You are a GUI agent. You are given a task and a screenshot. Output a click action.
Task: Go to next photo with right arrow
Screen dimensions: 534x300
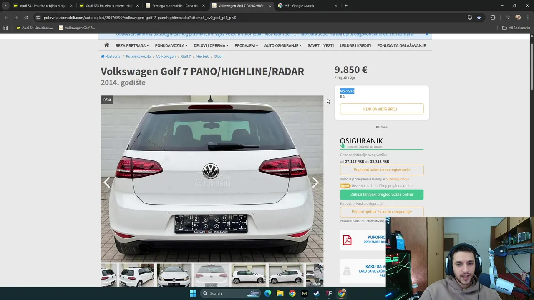tap(315, 182)
